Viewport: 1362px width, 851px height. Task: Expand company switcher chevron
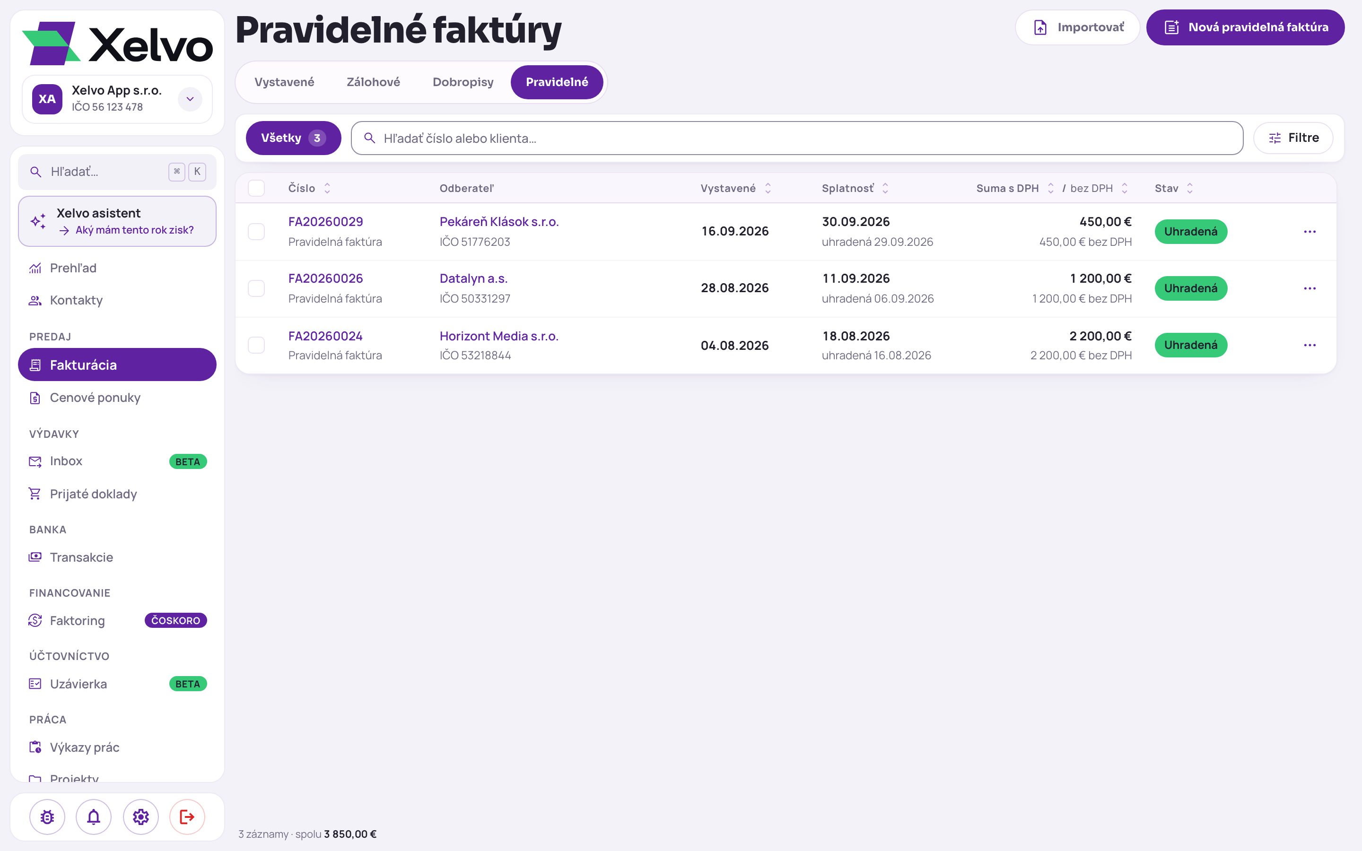190,99
